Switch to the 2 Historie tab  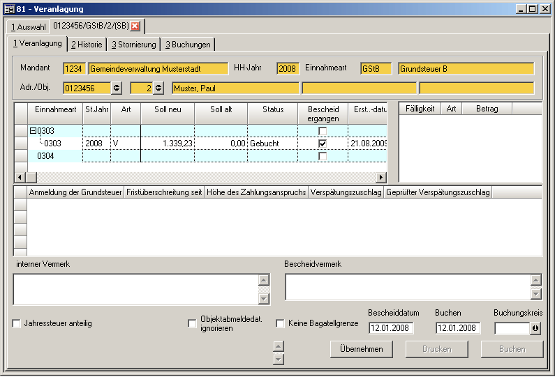87,45
